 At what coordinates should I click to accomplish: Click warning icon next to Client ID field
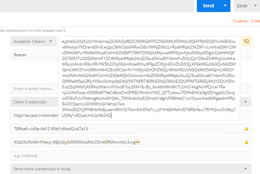click(x=246, y=129)
